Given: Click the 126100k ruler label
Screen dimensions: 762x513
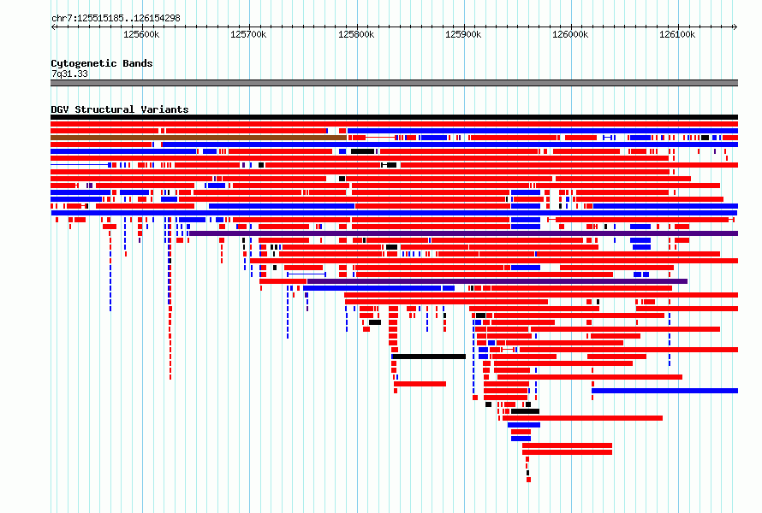Looking at the screenshot, I should pyautogui.click(x=677, y=34).
